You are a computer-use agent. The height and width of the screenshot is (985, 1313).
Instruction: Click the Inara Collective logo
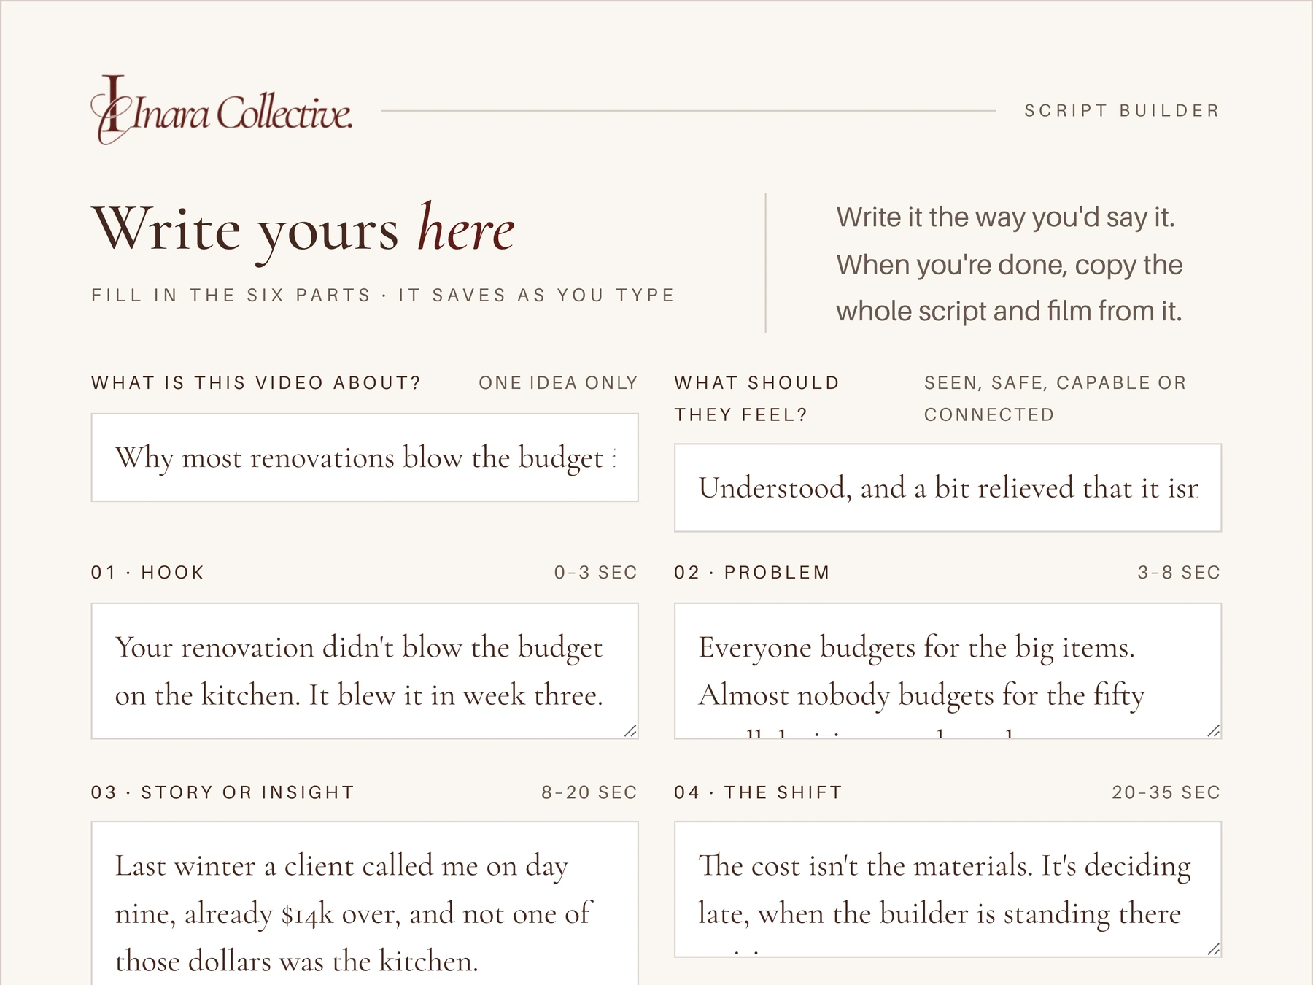coord(222,110)
